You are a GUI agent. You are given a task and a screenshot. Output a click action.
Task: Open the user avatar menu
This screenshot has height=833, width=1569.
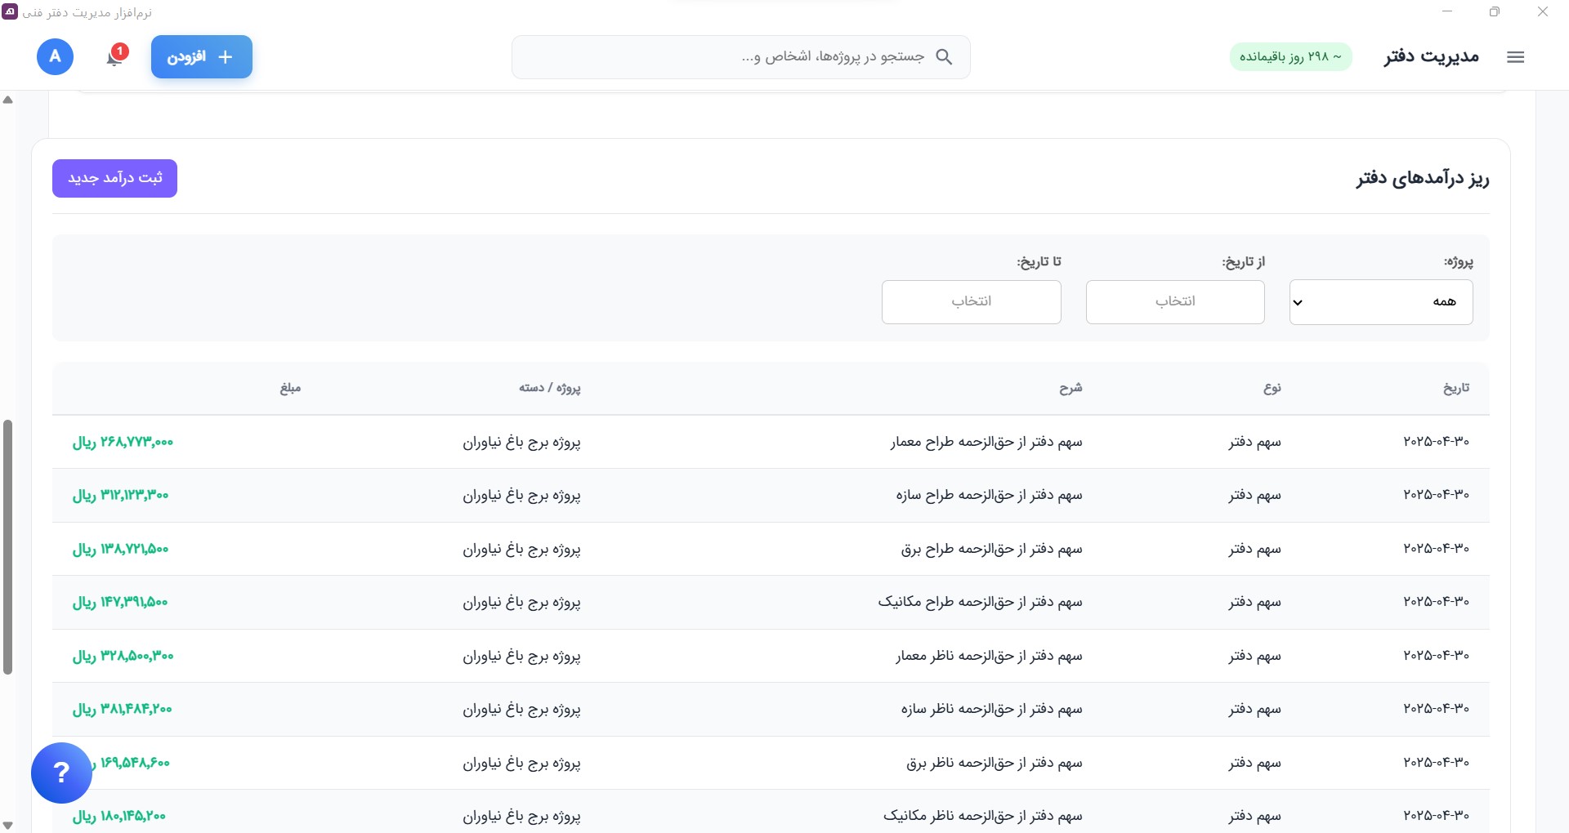54,56
